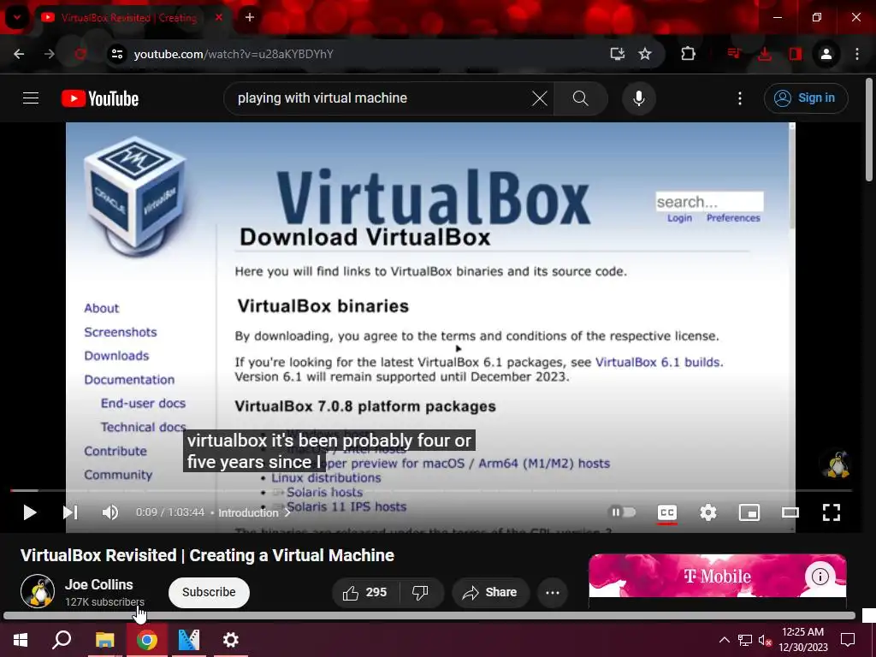Subscribe to Joe Collins channel
Viewport: 876px width, 657px height.
click(209, 592)
